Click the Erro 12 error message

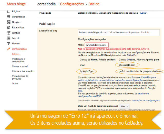pyautogui.click(x=114, y=49)
